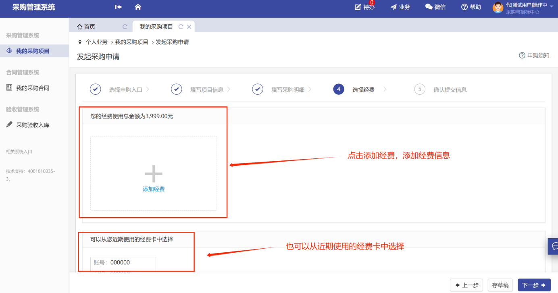The height and width of the screenshot is (293, 558).
Task: Open 我的采购合同 in the sidebar
Action: point(33,88)
